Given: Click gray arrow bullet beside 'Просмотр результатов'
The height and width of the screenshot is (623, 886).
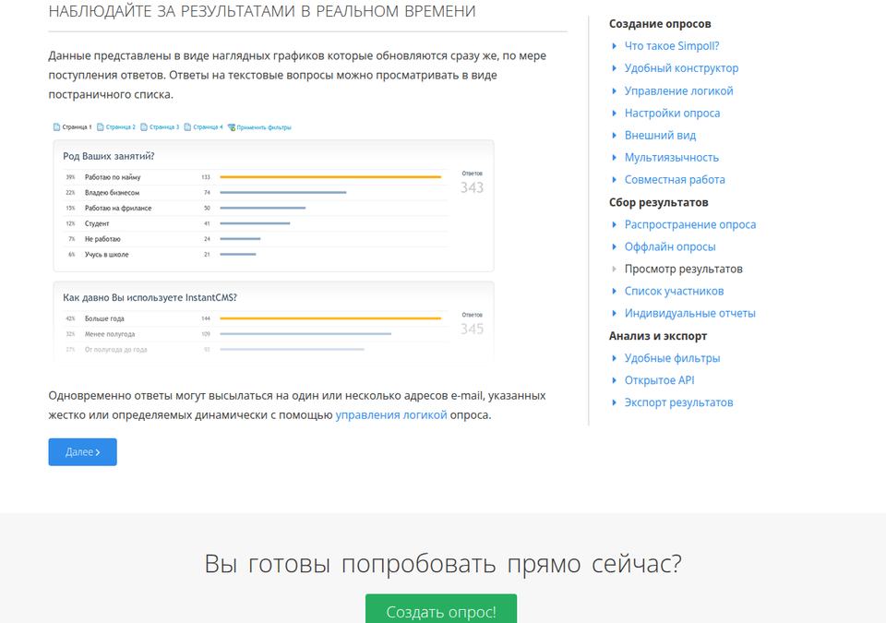Looking at the screenshot, I should [x=615, y=270].
